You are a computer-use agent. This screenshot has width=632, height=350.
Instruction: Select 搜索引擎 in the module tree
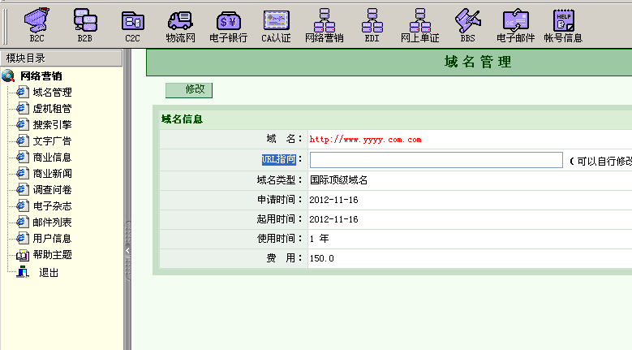53,124
